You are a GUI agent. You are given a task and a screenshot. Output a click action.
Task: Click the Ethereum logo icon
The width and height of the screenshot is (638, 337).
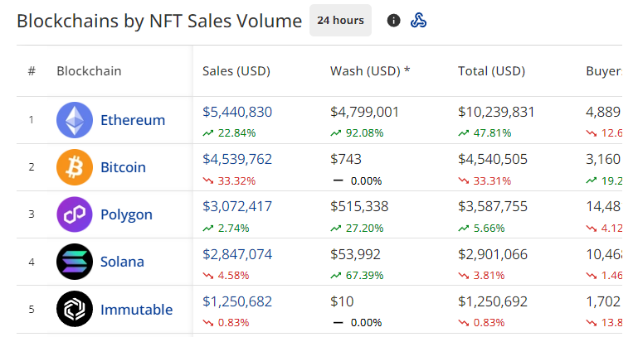75,120
